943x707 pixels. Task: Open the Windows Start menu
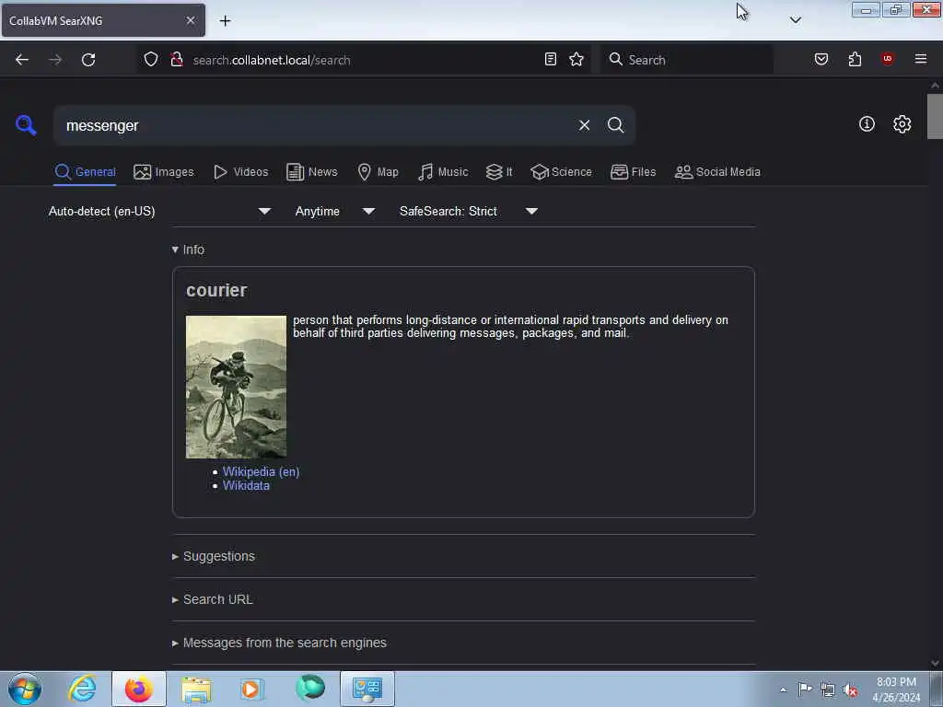(25, 689)
